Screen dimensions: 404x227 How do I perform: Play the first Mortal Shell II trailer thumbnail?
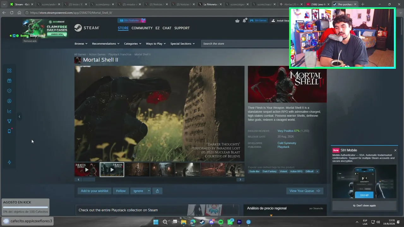pyautogui.click(x=86, y=170)
